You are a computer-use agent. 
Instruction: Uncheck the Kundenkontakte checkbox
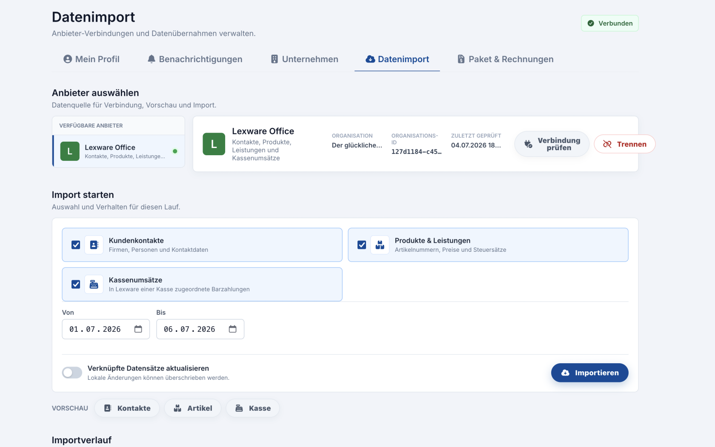click(76, 245)
